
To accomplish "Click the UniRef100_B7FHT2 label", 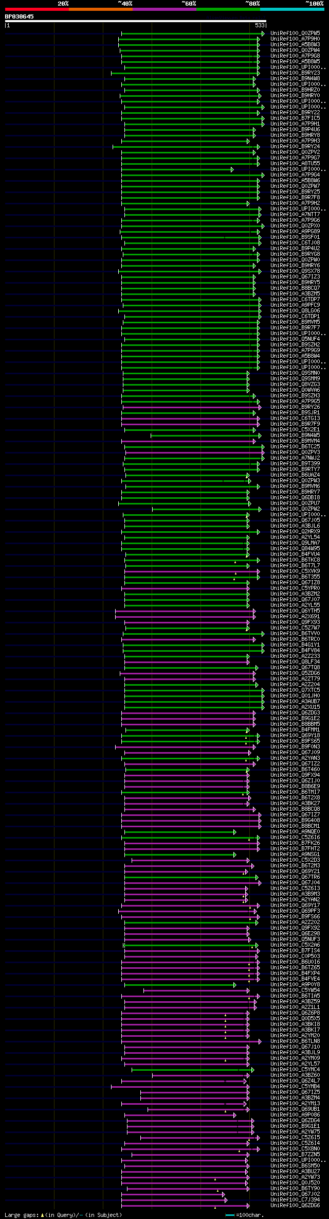I will (295, 849).
